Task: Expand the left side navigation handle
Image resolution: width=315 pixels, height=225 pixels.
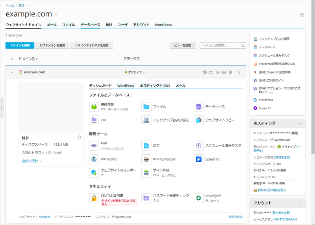Action: click(2, 108)
